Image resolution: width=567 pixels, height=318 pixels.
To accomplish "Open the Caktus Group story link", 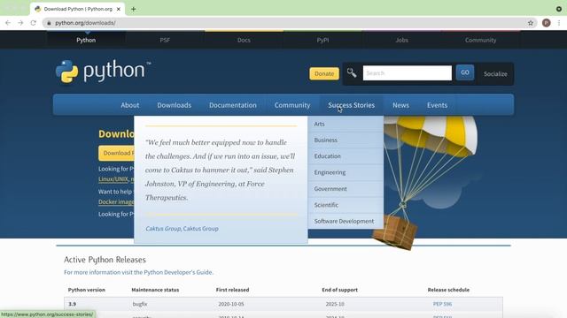I will (182, 229).
